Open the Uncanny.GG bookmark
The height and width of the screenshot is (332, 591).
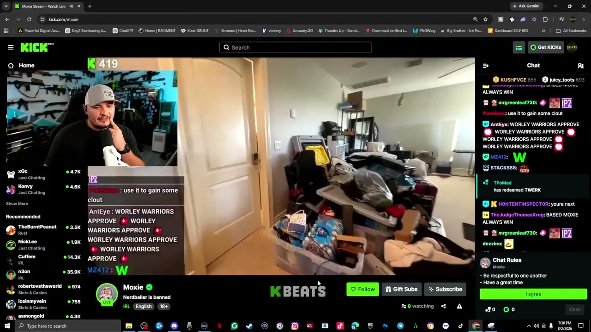(x=299, y=31)
